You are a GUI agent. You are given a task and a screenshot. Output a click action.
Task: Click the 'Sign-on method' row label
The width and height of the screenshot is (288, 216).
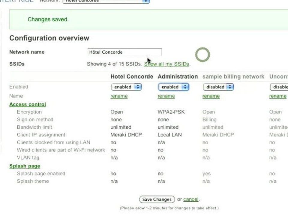pyautogui.click(x=35, y=120)
